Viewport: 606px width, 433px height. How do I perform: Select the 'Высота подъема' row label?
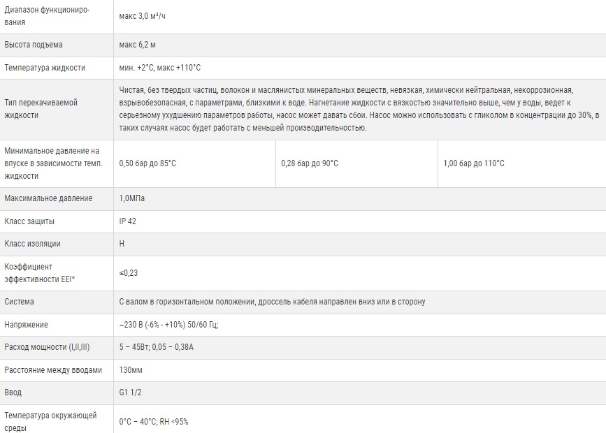[x=34, y=45]
